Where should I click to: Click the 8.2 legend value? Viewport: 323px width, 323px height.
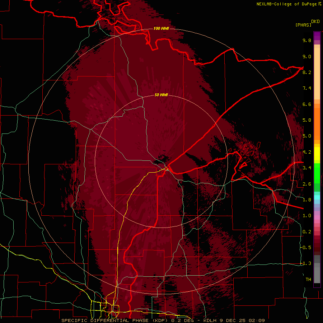(307, 72)
